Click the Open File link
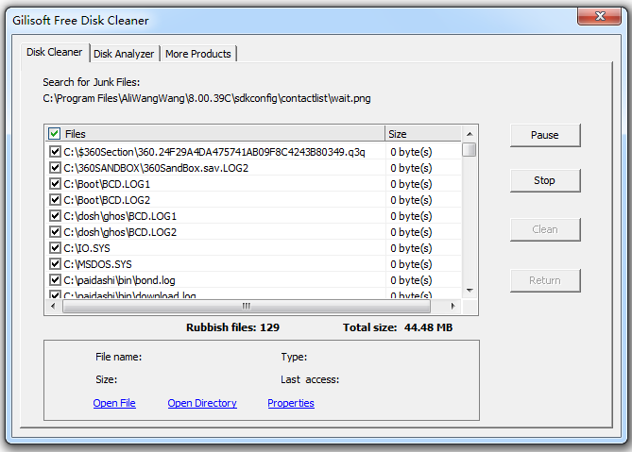Image resolution: width=632 pixels, height=452 pixels. pos(114,403)
